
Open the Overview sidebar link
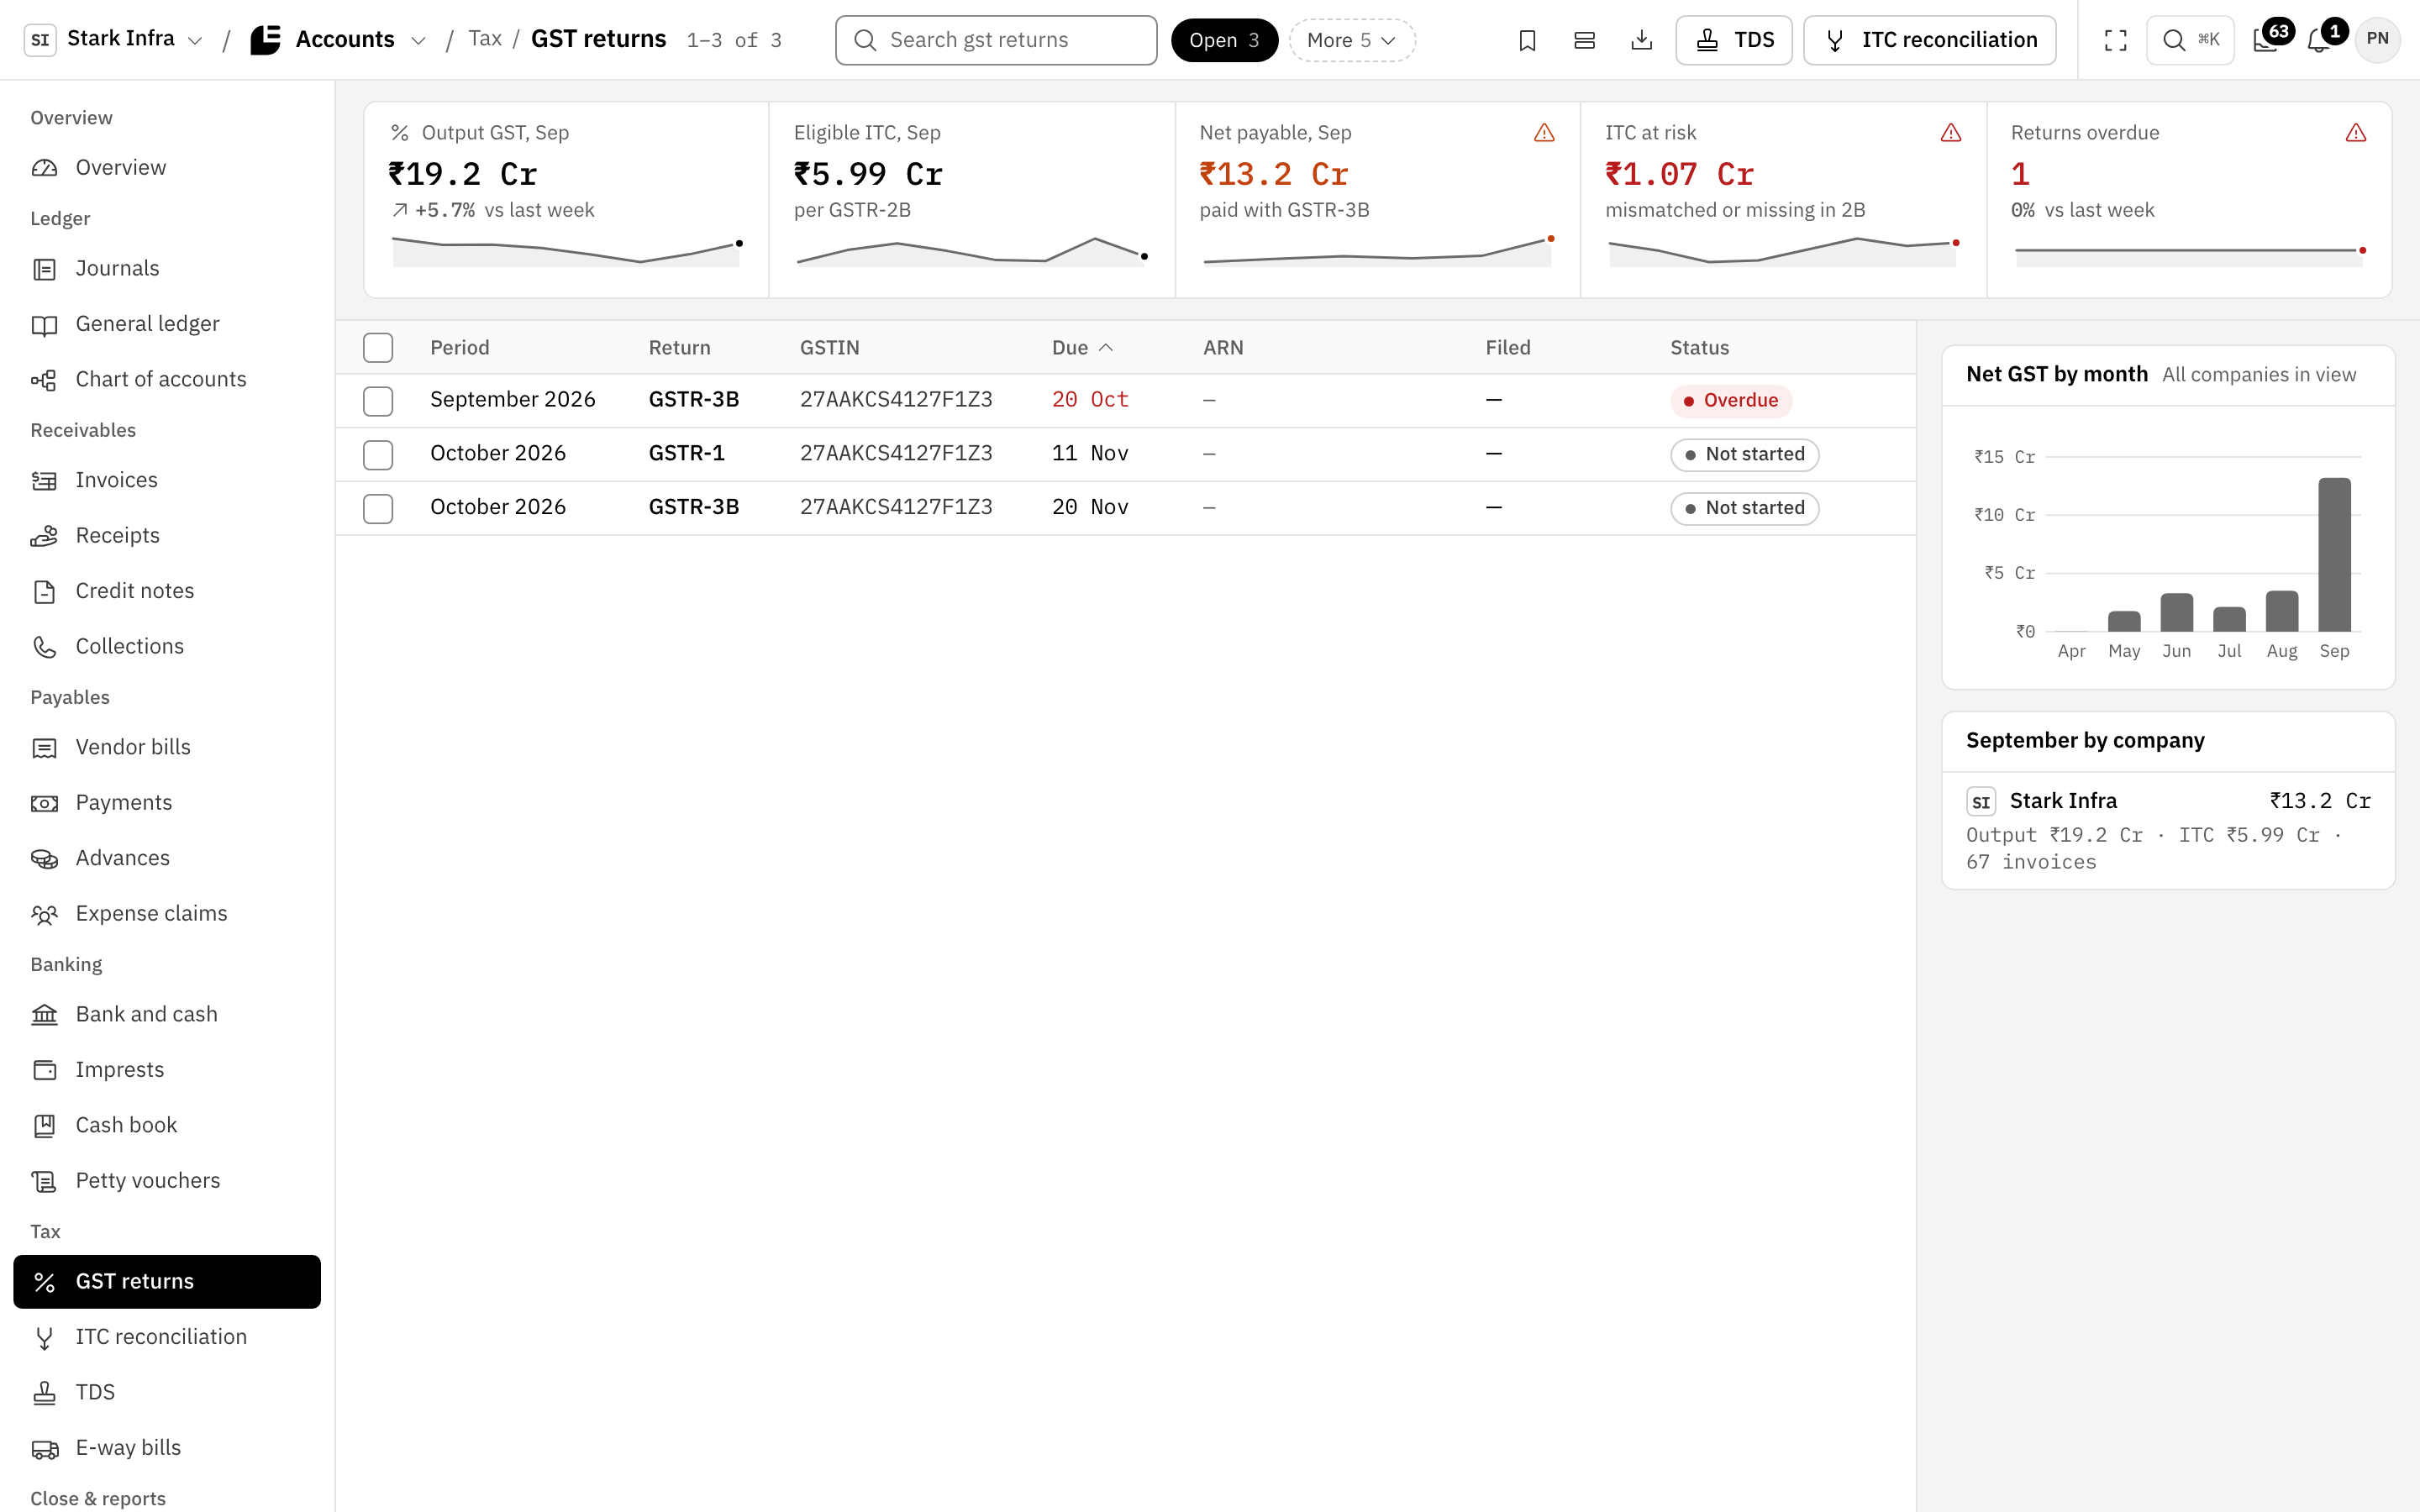click(x=167, y=168)
